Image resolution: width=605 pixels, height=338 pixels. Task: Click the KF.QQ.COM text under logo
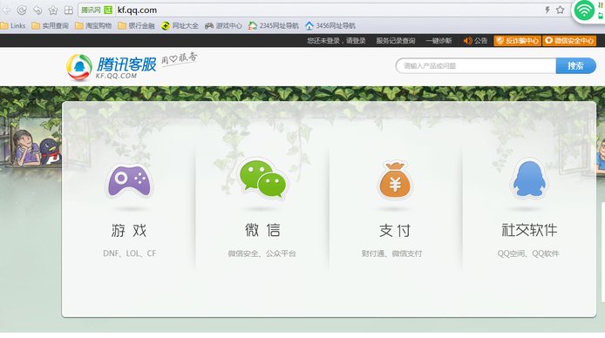point(116,76)
